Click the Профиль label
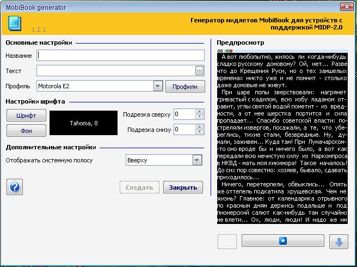The height and width of the screenshot is (267, 357). [18, 86]
